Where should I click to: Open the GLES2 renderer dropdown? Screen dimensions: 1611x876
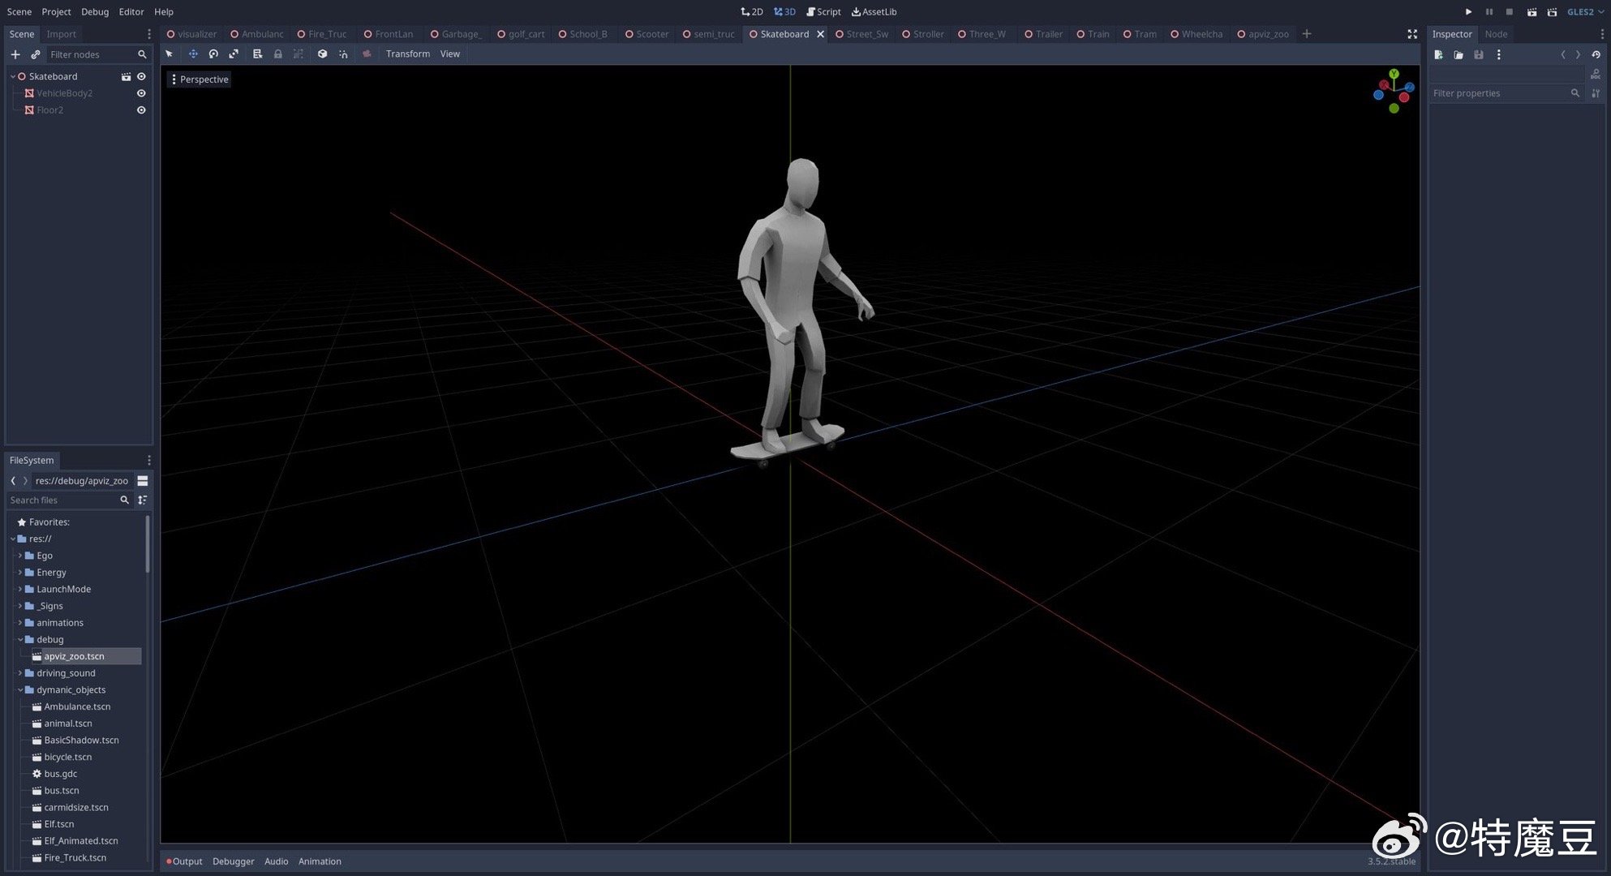pyautogui.click(x=1584, y=12)
